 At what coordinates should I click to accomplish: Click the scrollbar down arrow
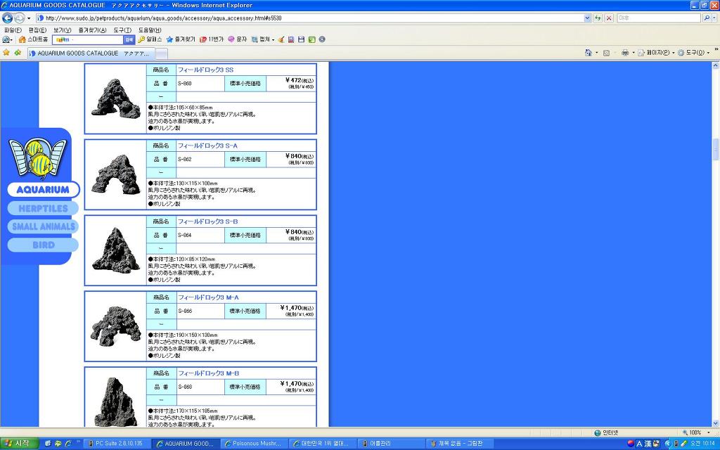(715, 423)
